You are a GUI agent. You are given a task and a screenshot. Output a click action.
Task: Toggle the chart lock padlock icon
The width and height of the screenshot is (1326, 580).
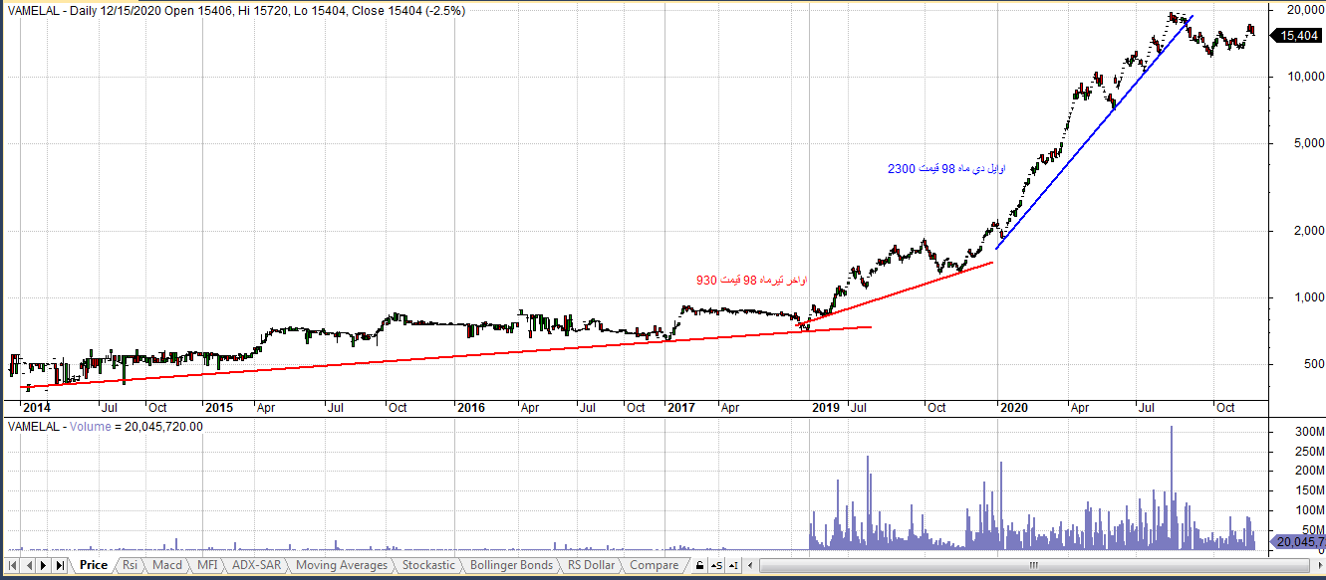point(699,565)
